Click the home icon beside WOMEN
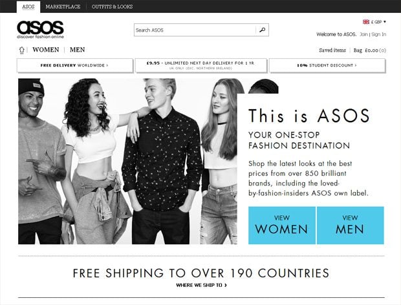This screenshot has height=305, width=401. tap(22, 50)
